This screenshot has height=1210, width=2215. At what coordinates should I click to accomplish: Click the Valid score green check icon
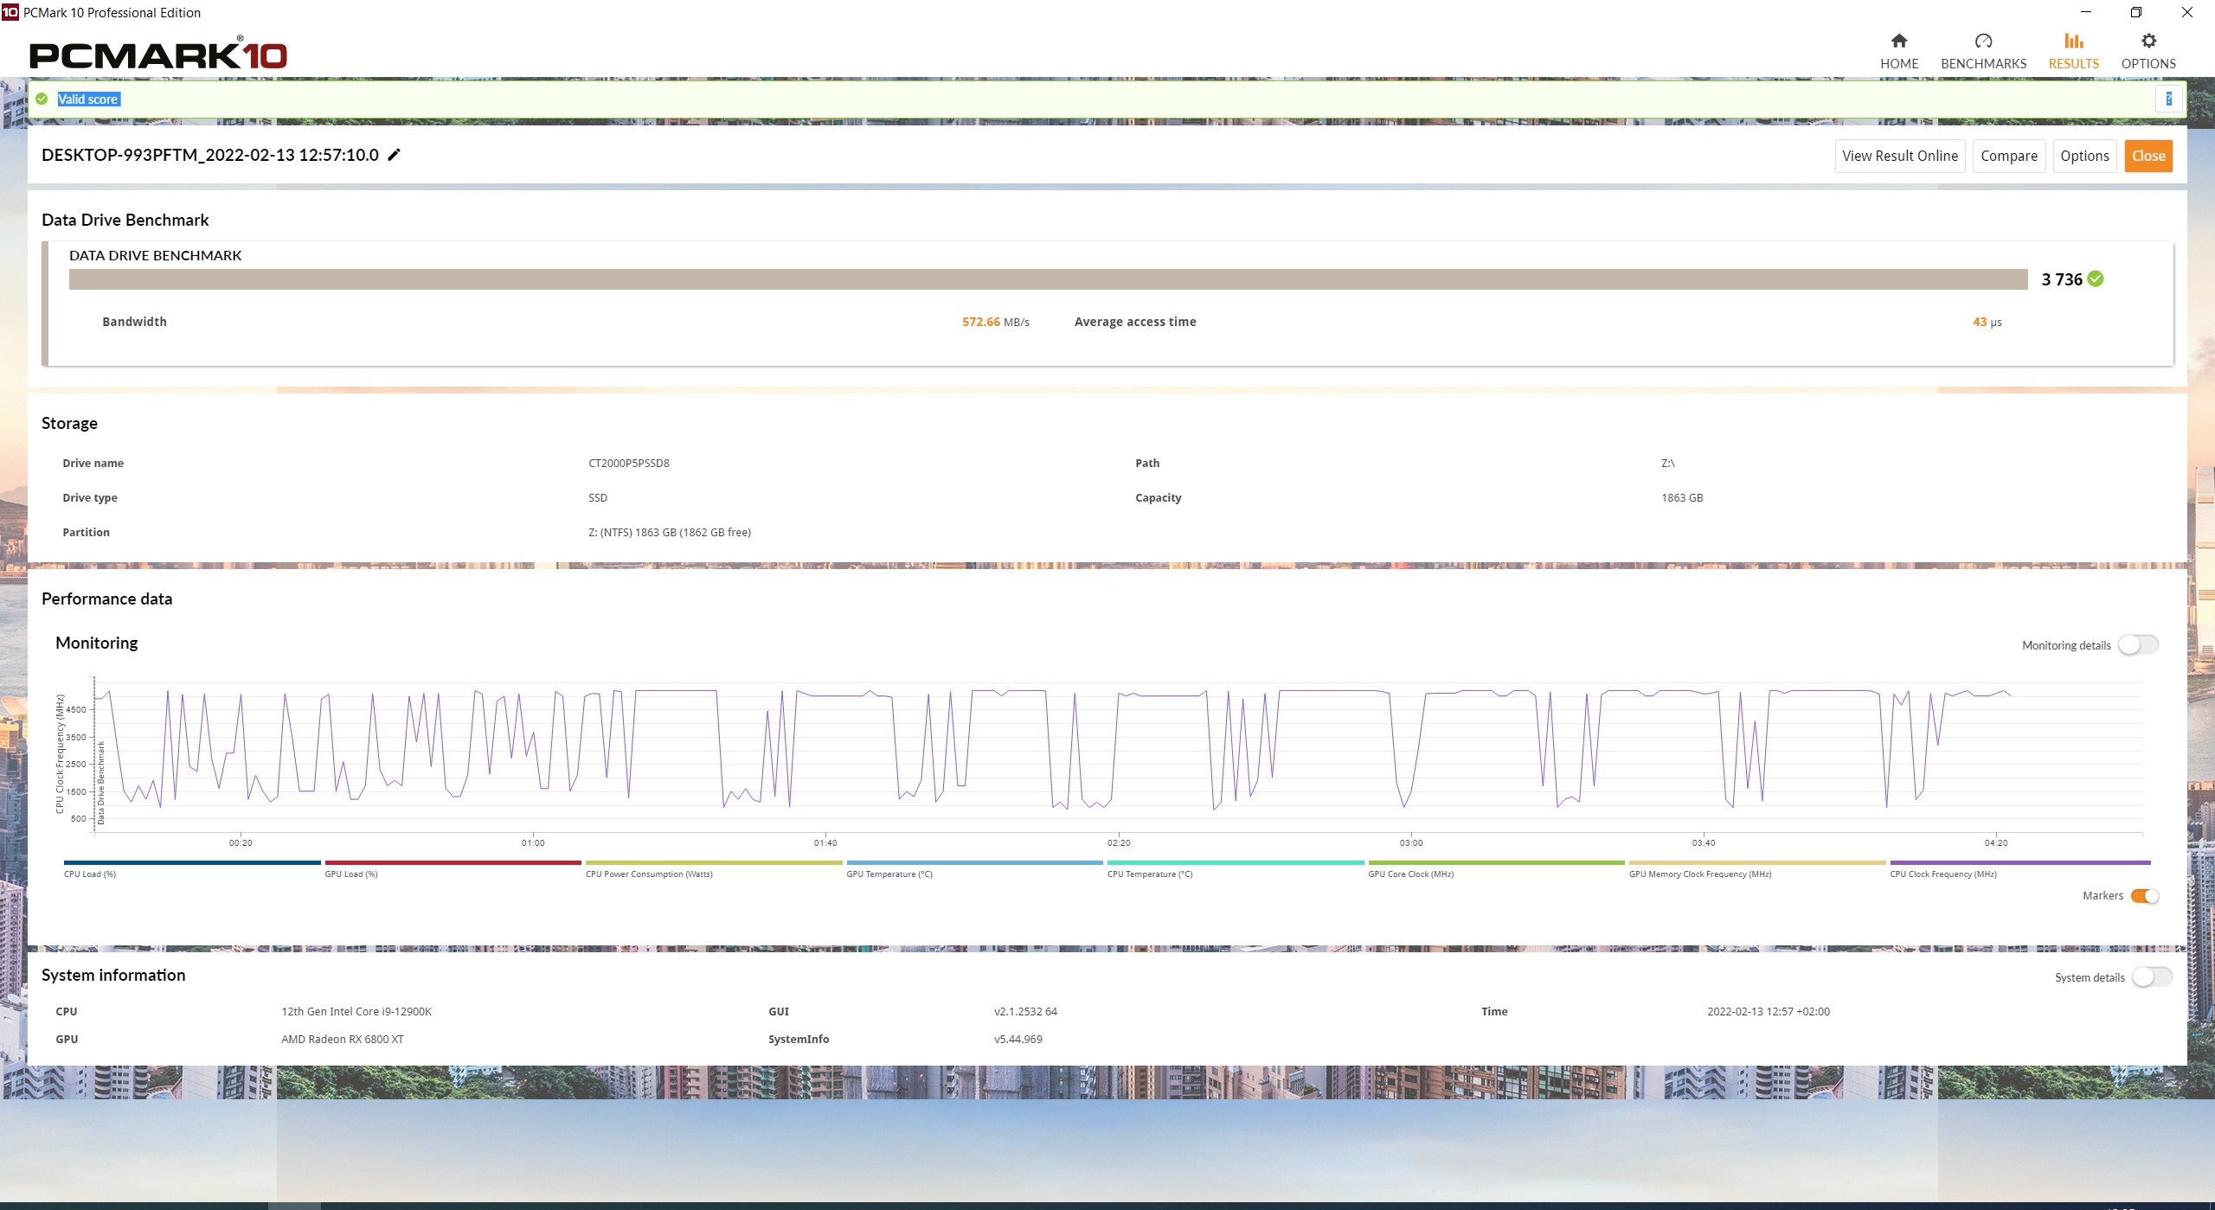42,99
